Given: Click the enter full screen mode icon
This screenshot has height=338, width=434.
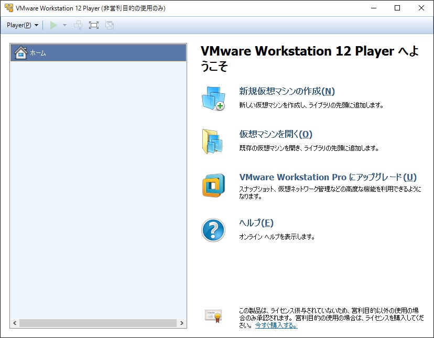Looking at the screenshot, I should (93, 25).
